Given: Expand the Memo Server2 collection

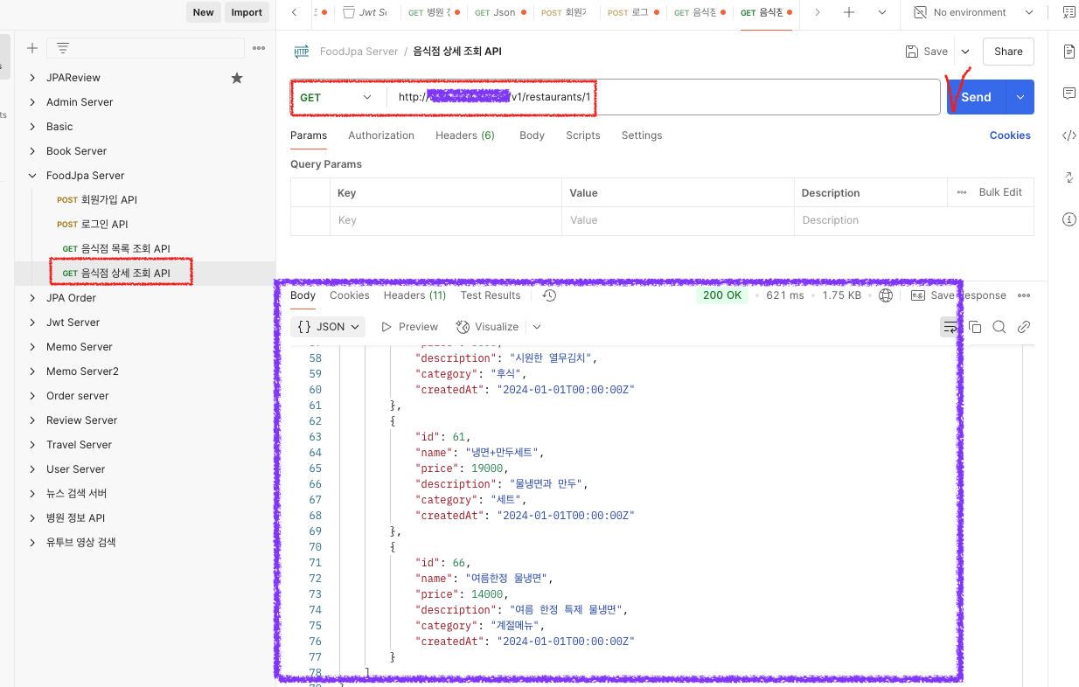Looking at the screenshot, I should click(x=32, y=371).
